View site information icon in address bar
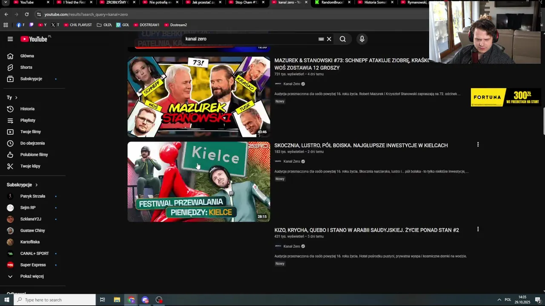This screenshot has width=545, height=306. point(39,14)
